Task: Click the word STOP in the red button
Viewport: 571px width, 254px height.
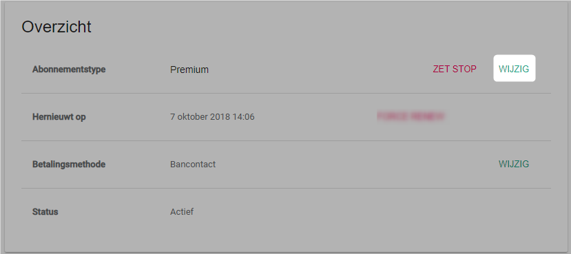Action: pos(466,69)
